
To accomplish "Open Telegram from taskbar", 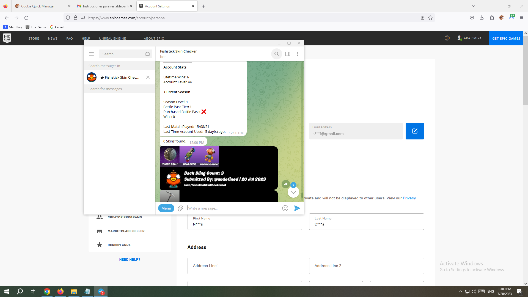I will pos(101,291).
